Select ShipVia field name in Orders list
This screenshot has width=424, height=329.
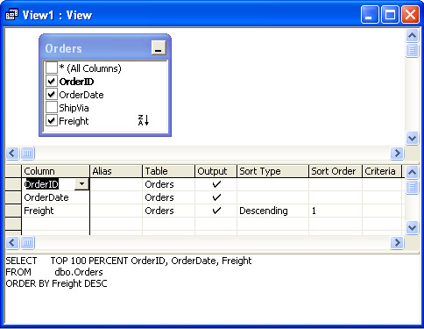tap(74, 108)
